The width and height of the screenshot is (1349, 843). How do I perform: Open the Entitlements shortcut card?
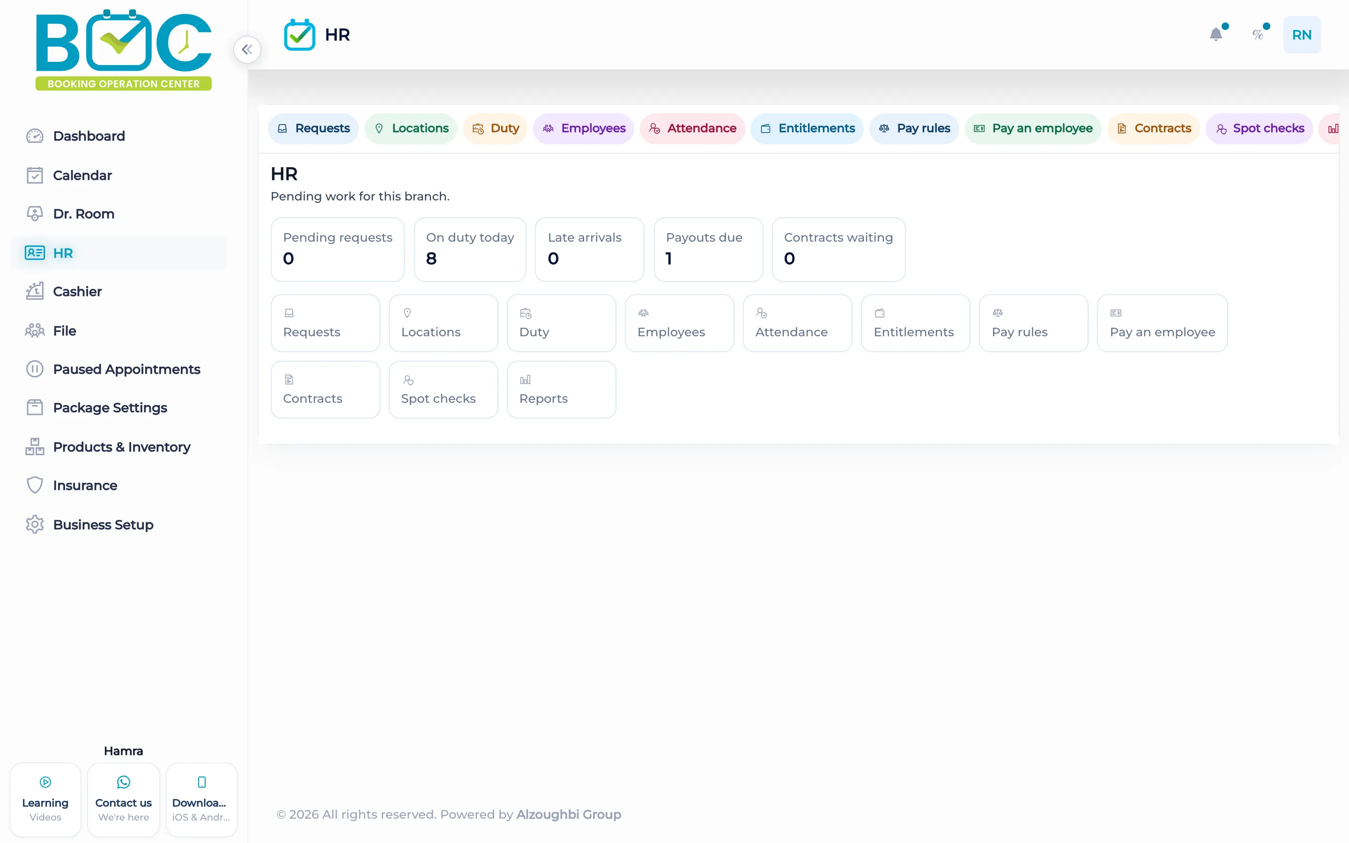point(915,323)
